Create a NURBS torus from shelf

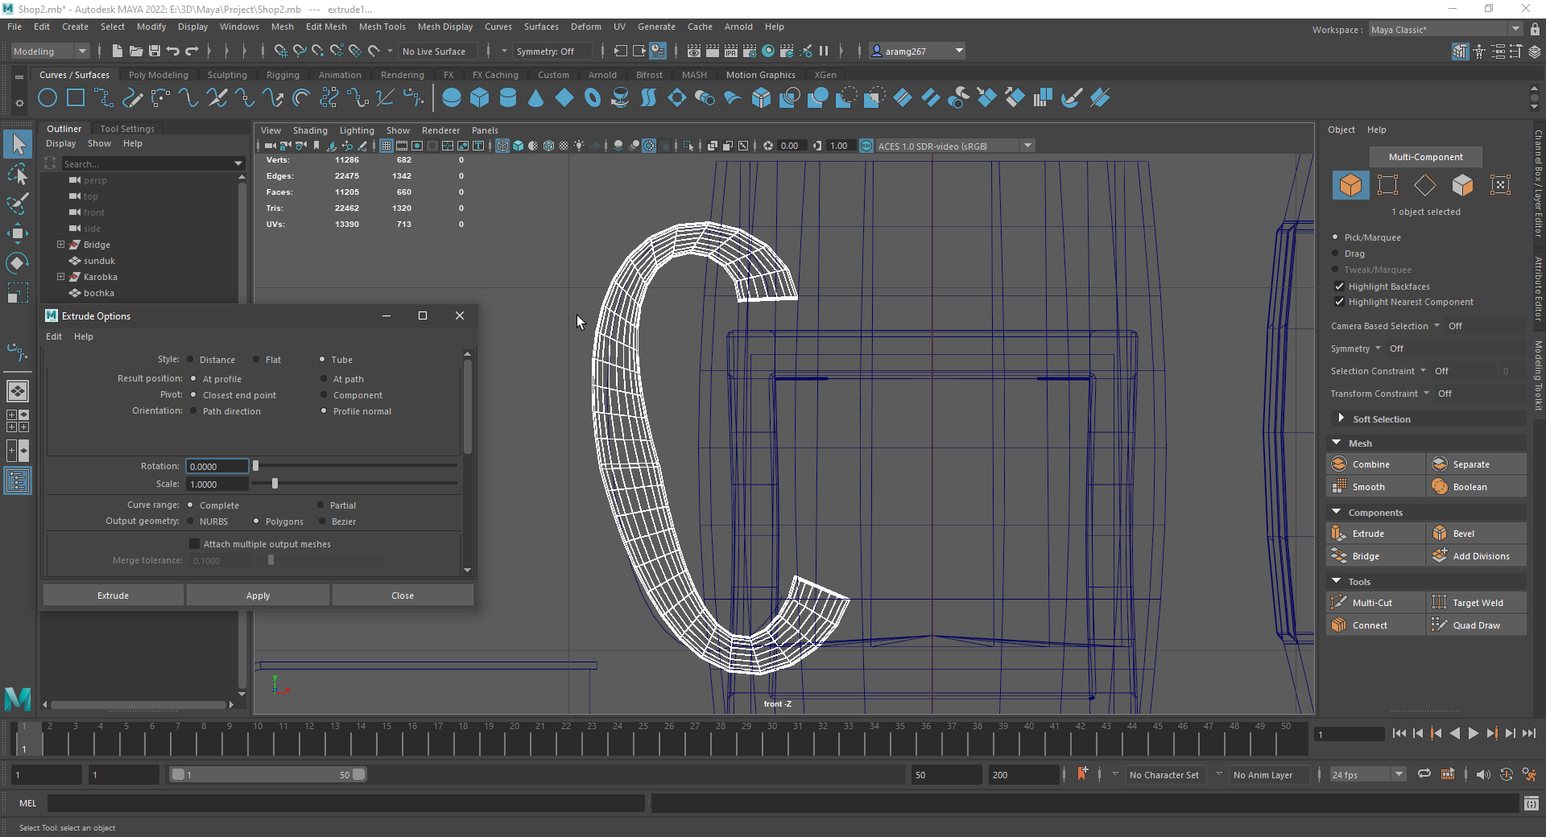[x=593, y=98]
